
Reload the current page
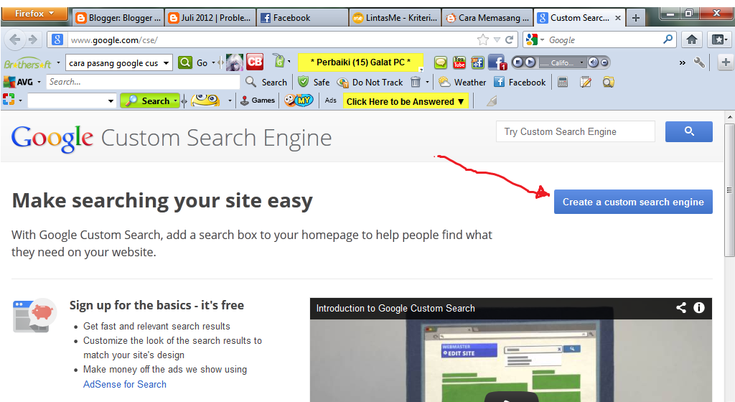tap(509, 39)
